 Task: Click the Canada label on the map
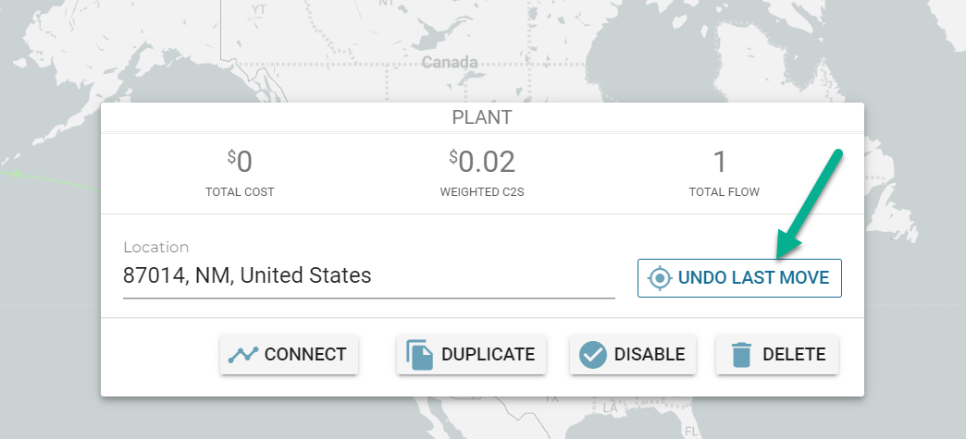[x=450, y=63]
